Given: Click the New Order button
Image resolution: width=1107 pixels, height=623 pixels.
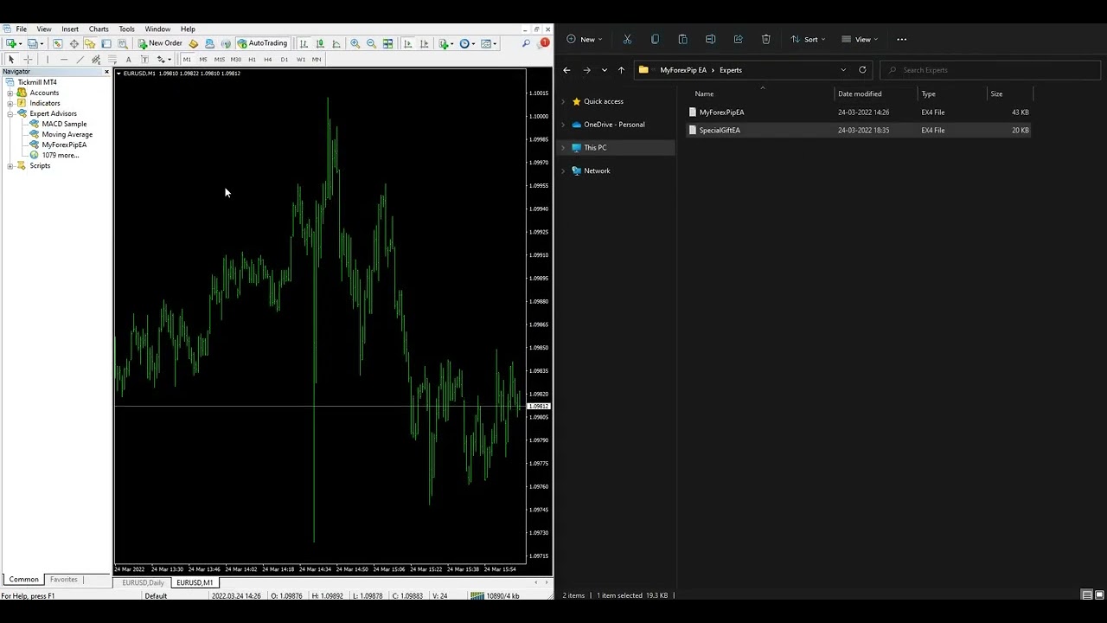Looking at the screenshot, I should (x=160, y=43).
